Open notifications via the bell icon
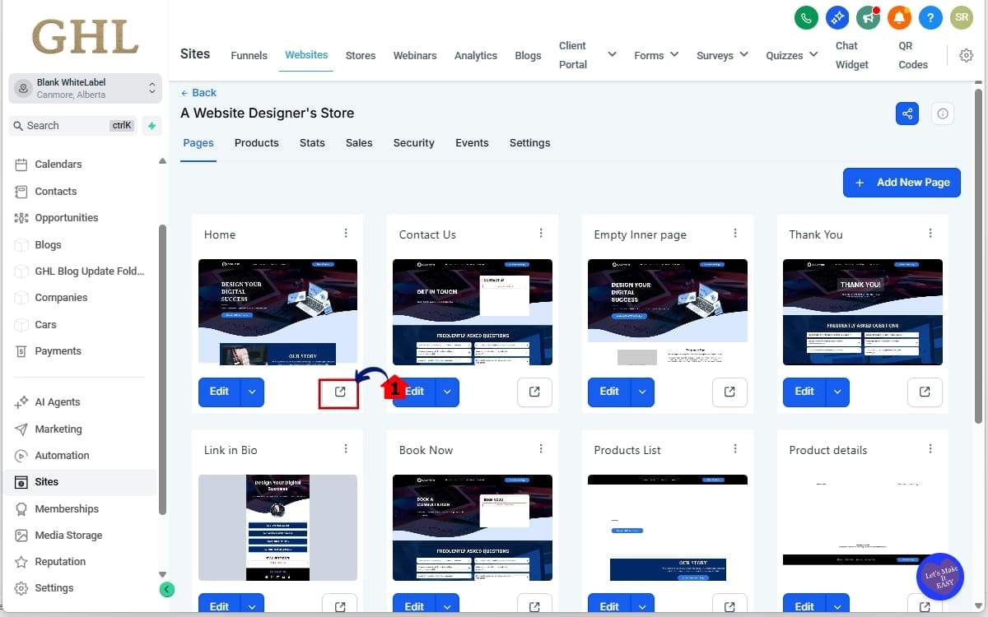The height and width of the screenshot is (617, 988). point(899,16)
